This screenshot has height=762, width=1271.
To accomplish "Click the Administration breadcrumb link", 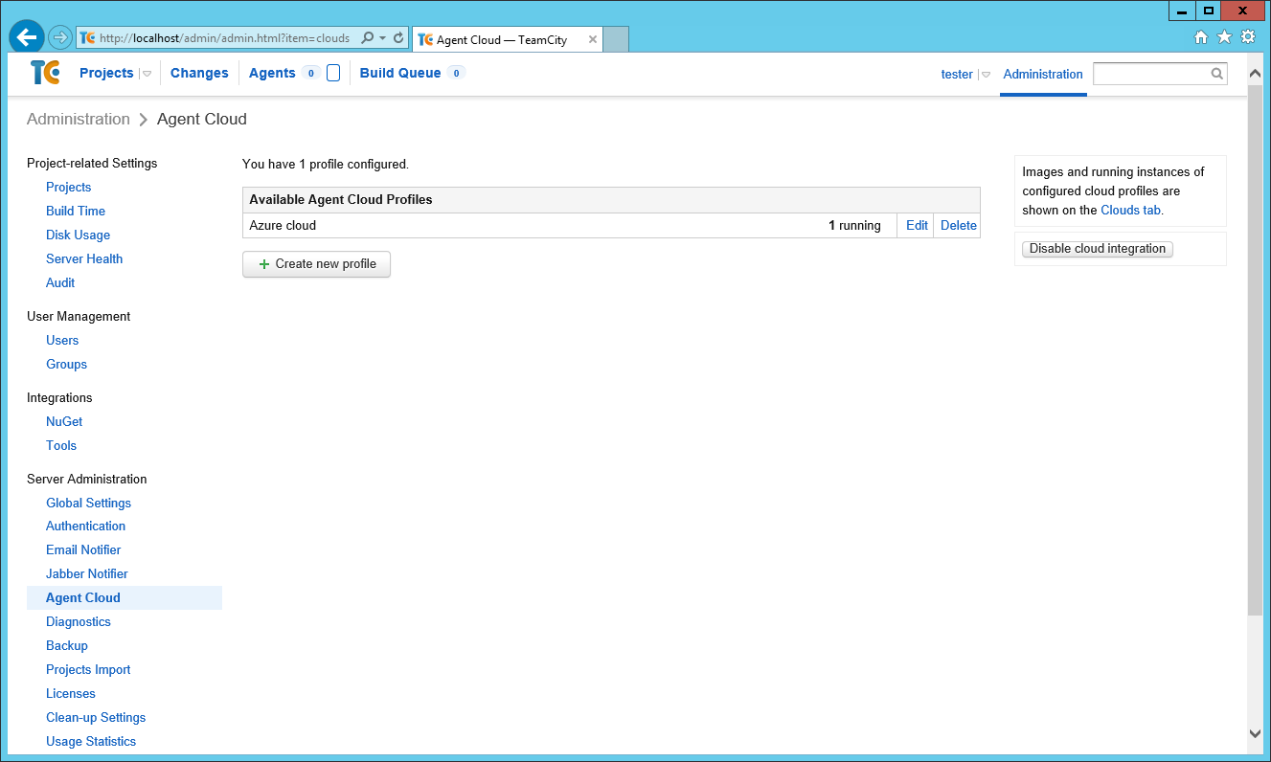I will tap(79, 119).
